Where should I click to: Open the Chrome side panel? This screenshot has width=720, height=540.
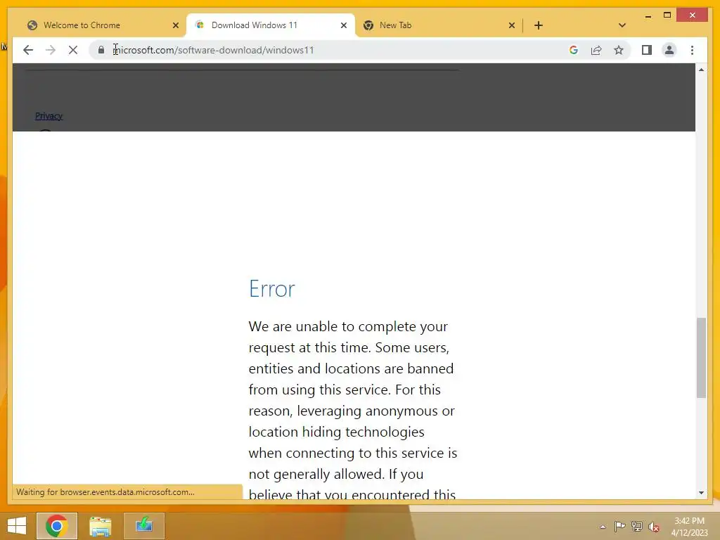click(x=647, y=50)
